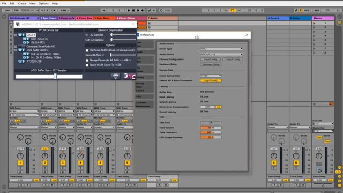
Task: Open Audio To dropdown on A Reverb track
Action: (x=278, y=127)
